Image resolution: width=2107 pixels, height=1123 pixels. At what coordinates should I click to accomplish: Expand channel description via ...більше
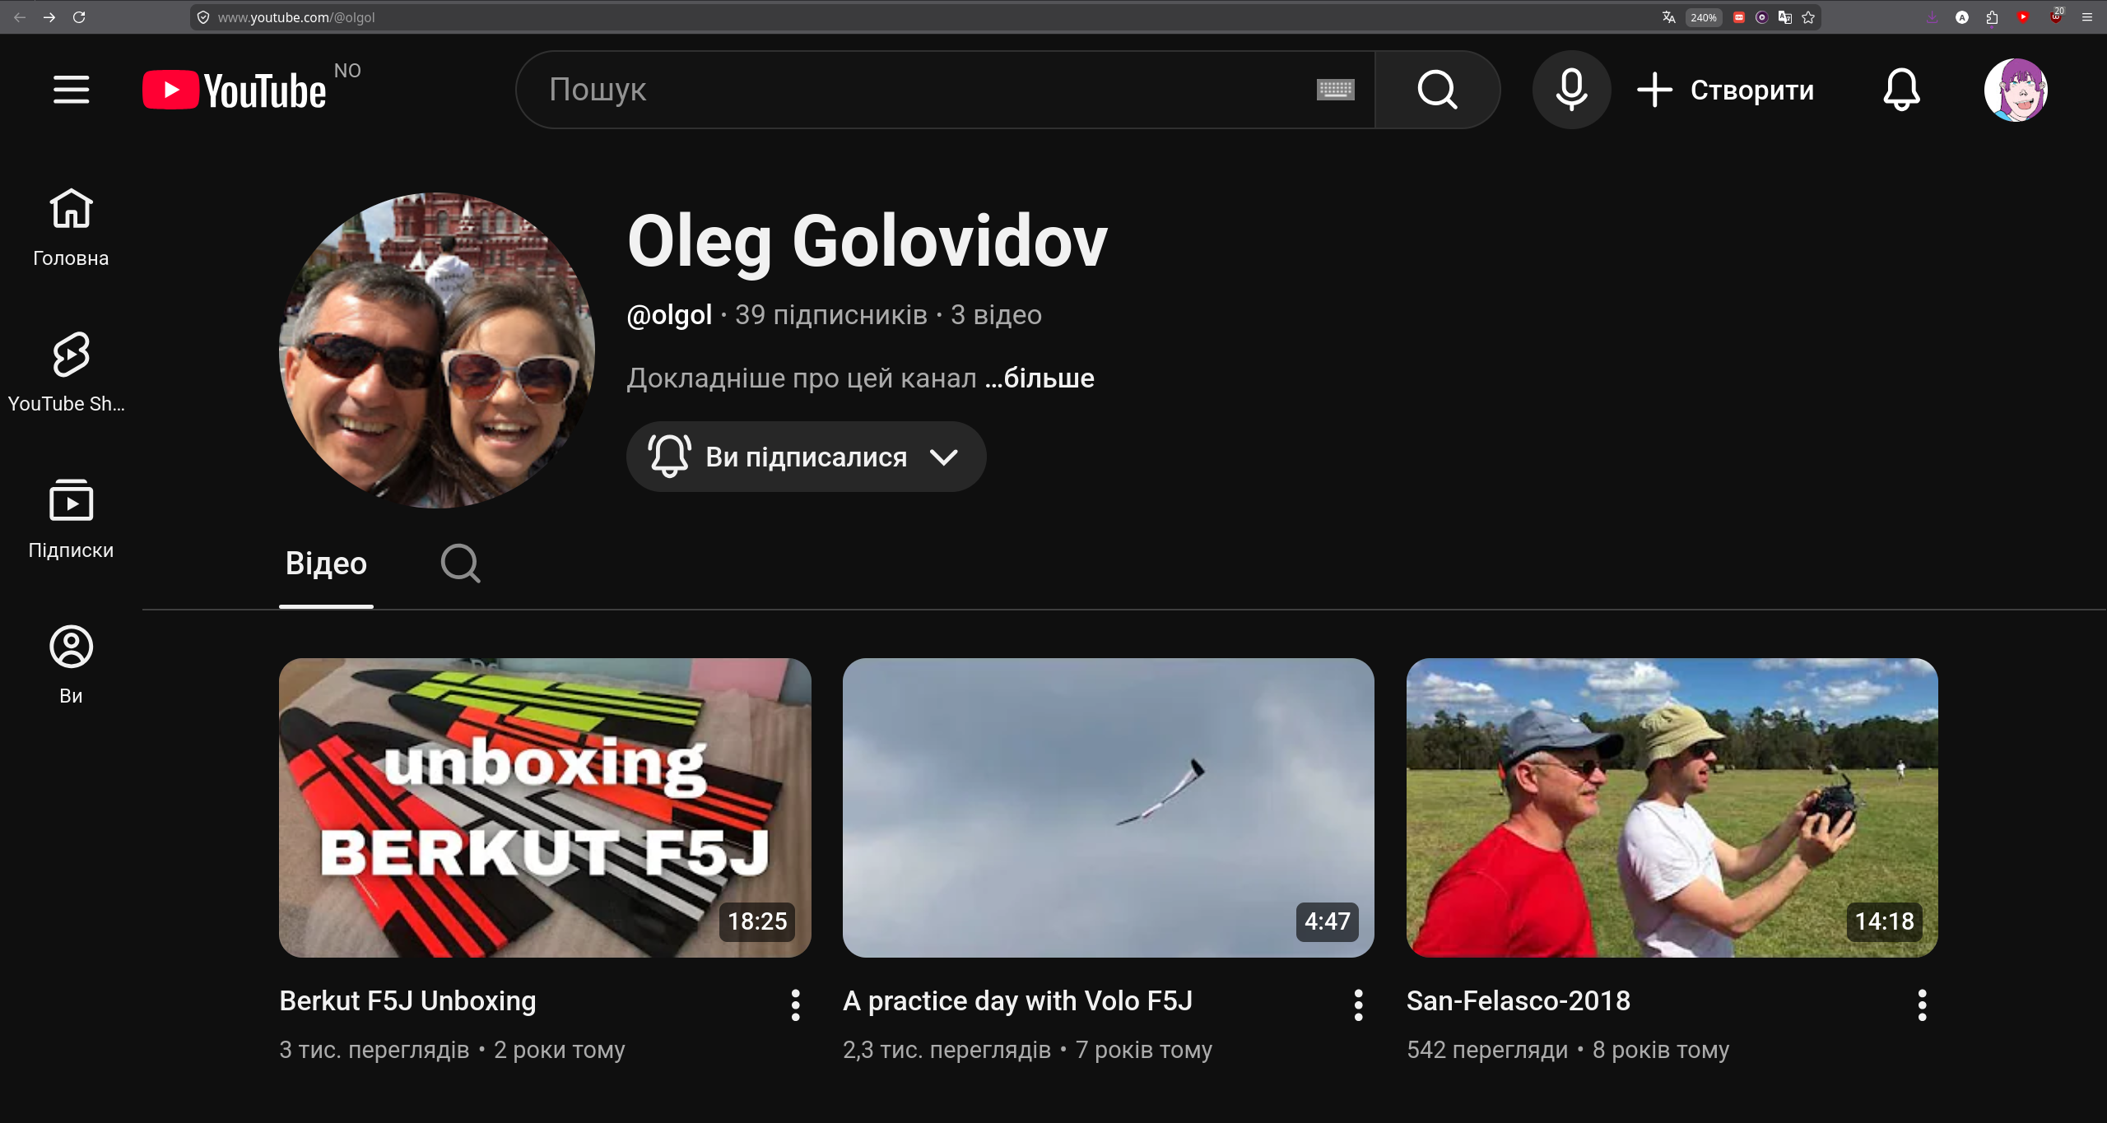(1040, 378)
